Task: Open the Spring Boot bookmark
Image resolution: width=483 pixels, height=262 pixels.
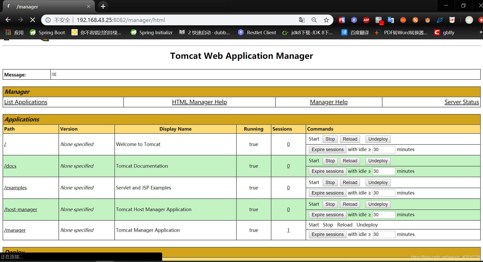Action: pyautogui.click(x=47, y=32)
